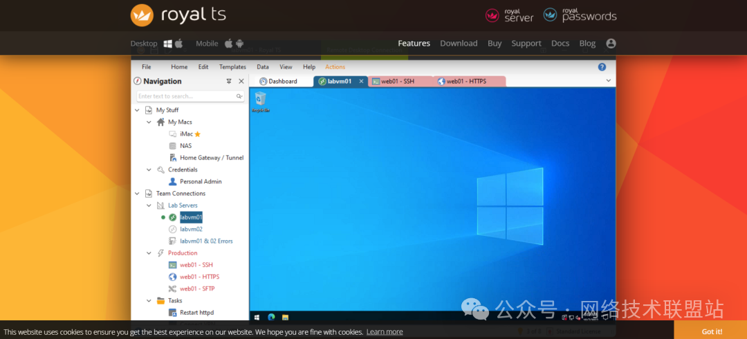Select labvm01 in the Lab Servers tree
The width and height of the screenshot is (747, 339).
point(191,217)
